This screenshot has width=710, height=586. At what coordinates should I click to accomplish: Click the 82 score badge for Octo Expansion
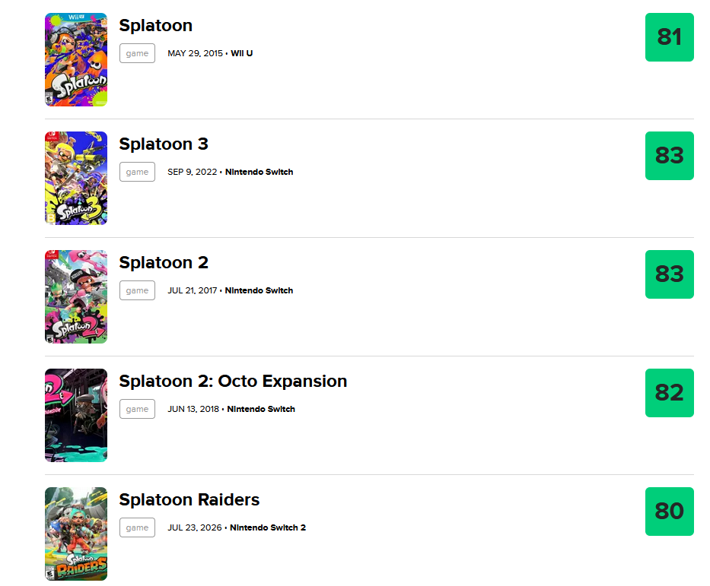(x=669, y=392)
